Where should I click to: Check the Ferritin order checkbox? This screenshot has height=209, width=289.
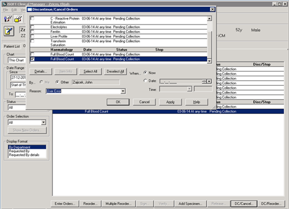(32, 32)
